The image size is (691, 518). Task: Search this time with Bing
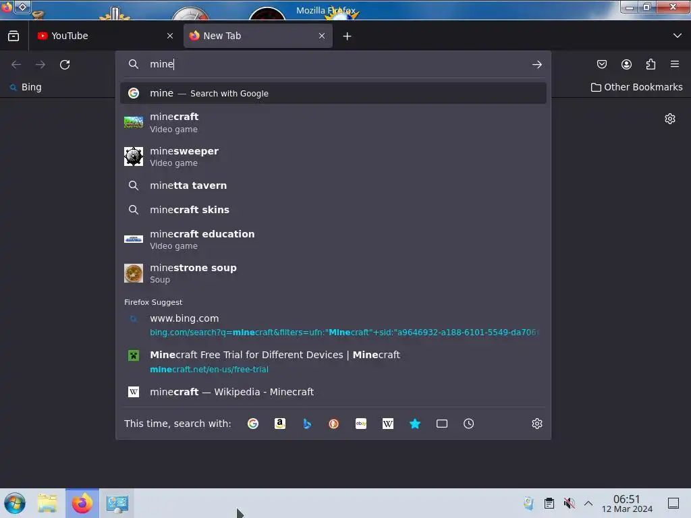pos(307,424)
